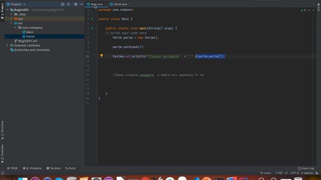The height and width of the screenshot is (180, 321).
Task: Click the .idea folder icon
Action: [16, 14]
